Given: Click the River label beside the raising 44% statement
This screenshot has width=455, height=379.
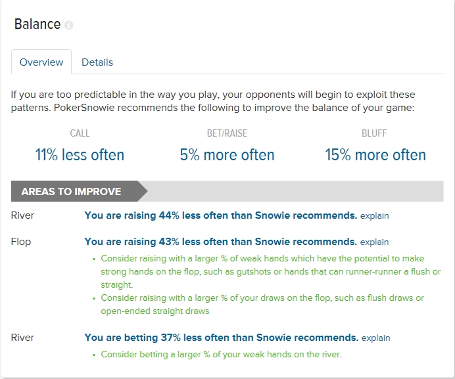Looking at the screenshot, I should (22, 215).
